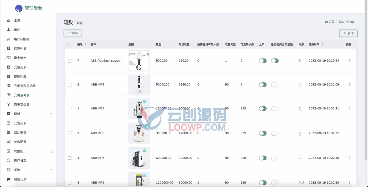
Task: Click the 管理后台 round logo
Action: coord(19,8)
